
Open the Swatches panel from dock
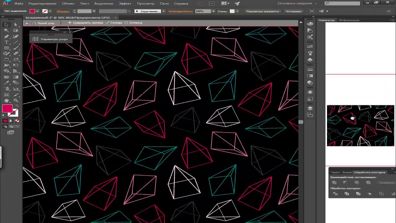310,46
